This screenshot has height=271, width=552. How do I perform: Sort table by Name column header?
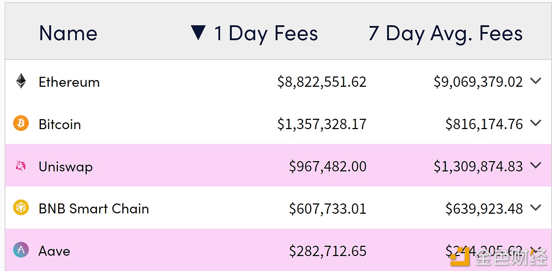pyautogui.click(x=68, y=33)
